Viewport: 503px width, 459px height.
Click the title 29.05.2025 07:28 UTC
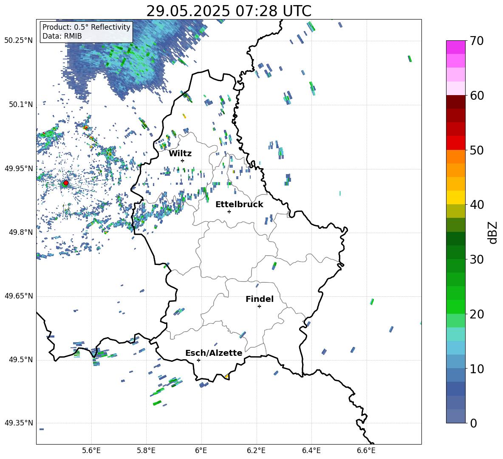(229, 11)
